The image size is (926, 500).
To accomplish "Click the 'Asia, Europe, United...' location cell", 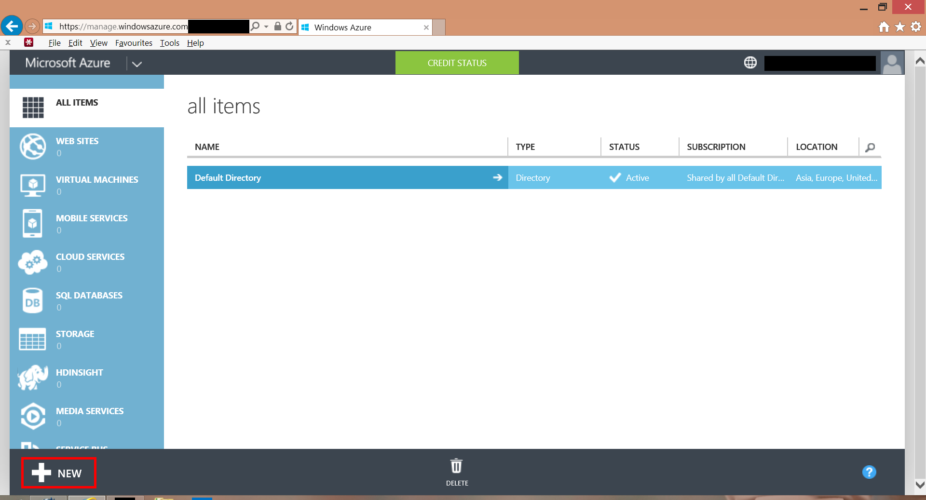I will point(836,178).
